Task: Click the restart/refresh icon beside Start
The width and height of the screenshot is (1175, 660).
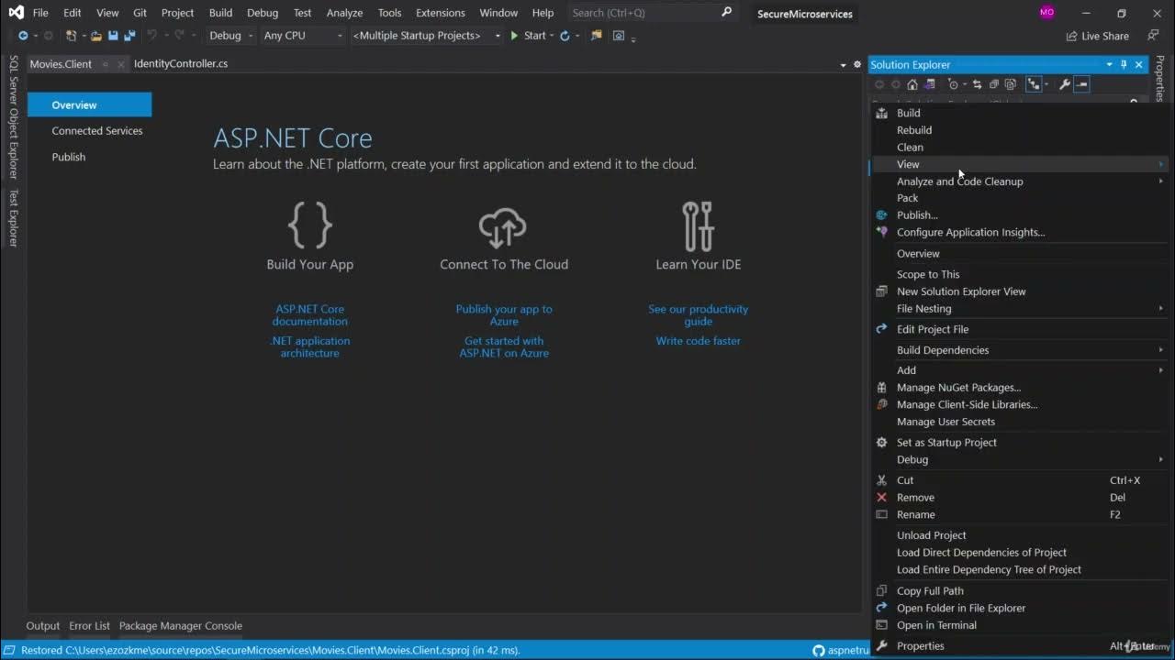Action: coord(565,36)
